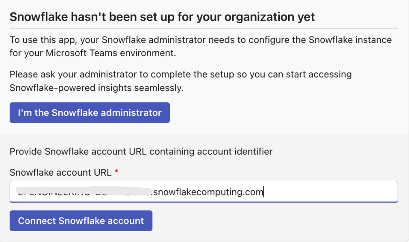This screenshot has width=409, height=242.
Task: Click the divider line below the heading
Action: pyautogui.click(x=204, y=28)
